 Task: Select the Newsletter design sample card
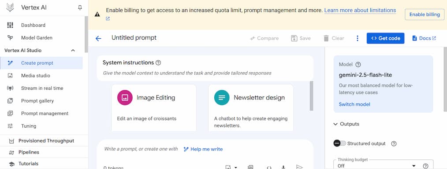pos(251,107)
